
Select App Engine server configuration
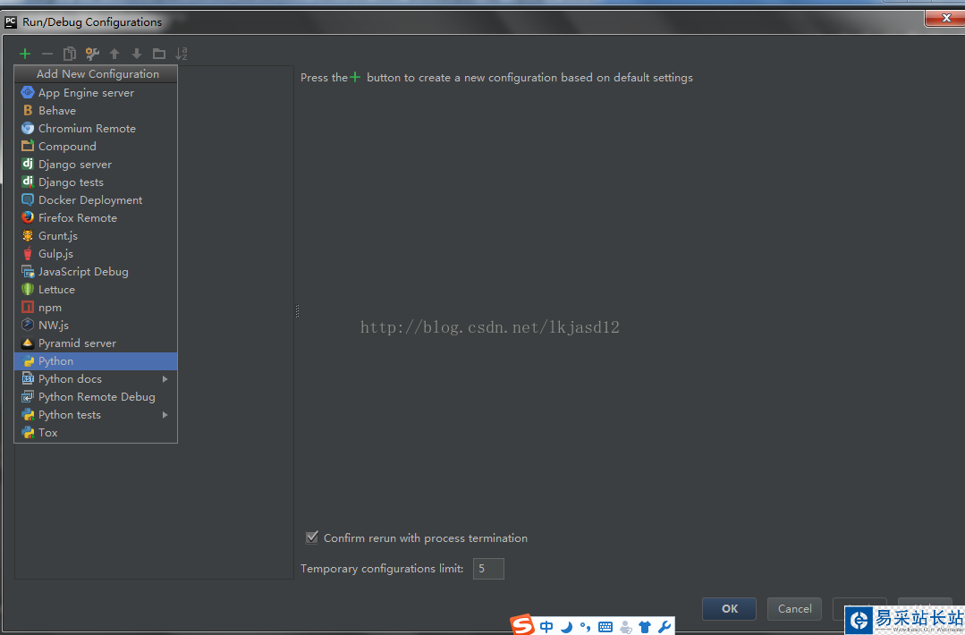coord(96,93)
